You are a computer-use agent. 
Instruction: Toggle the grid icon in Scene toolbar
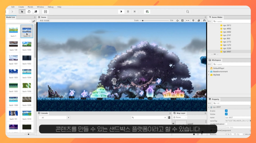coord(182,21)
